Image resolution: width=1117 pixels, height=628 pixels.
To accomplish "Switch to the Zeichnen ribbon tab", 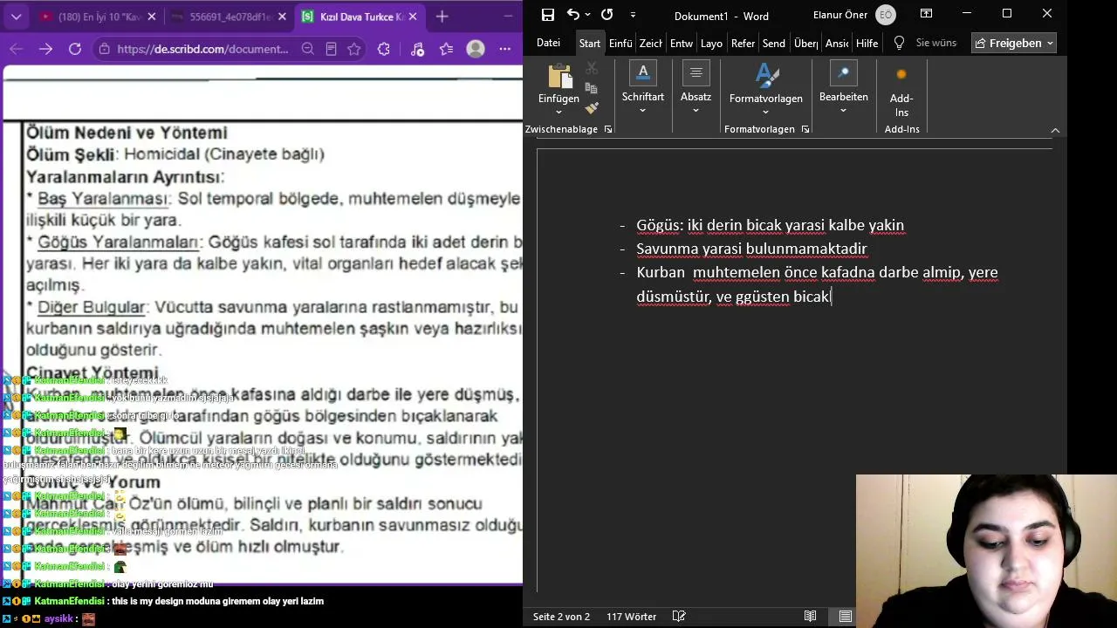I will tap(651, 43).
